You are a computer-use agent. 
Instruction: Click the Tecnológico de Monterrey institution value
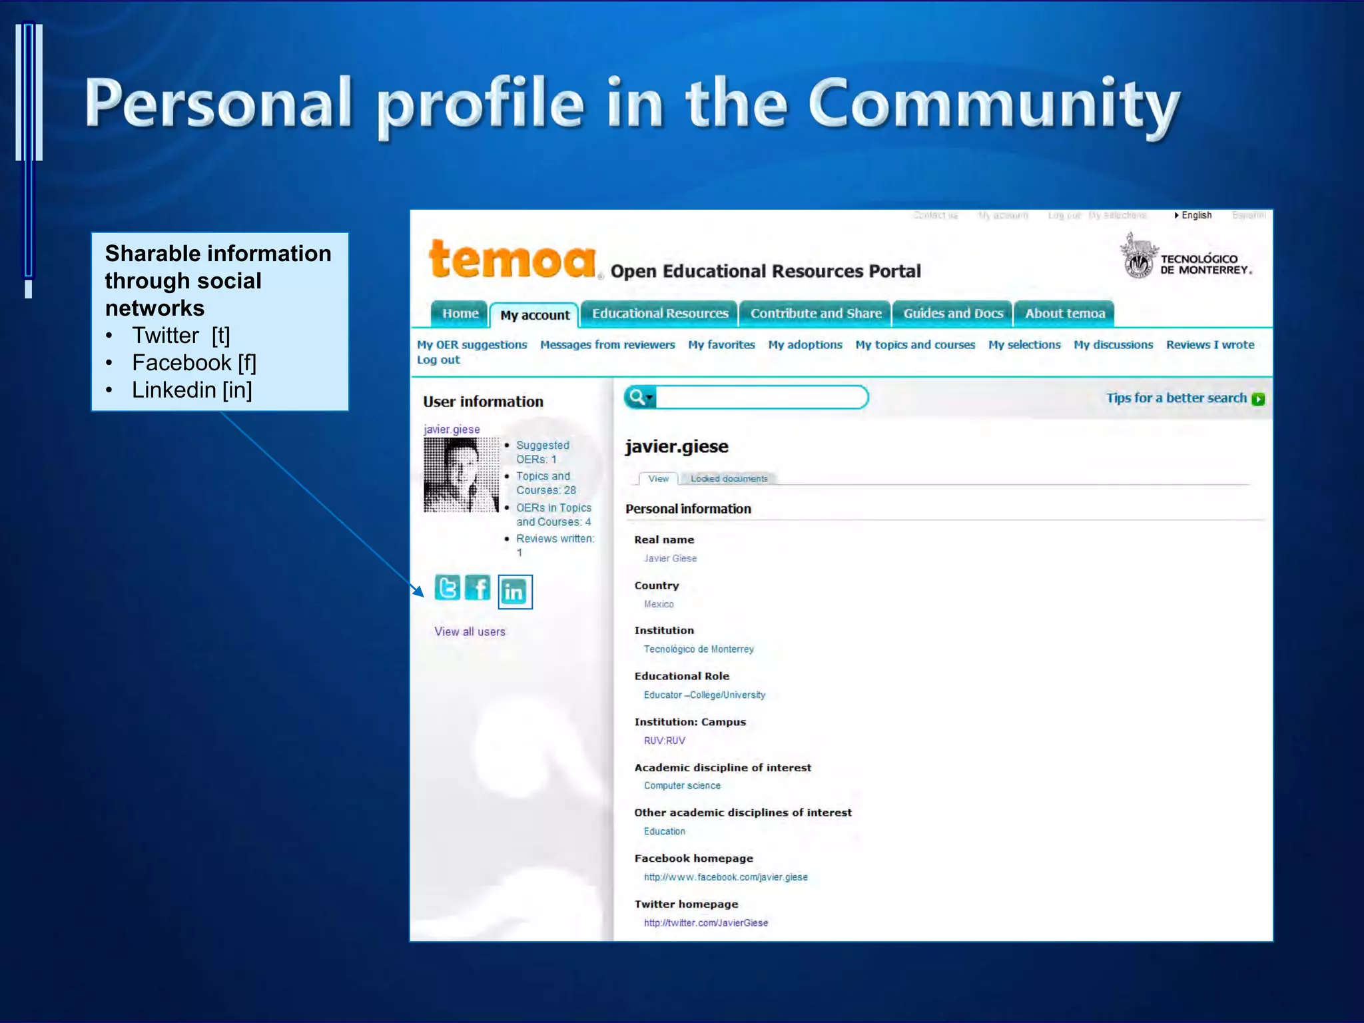[699, 649]
